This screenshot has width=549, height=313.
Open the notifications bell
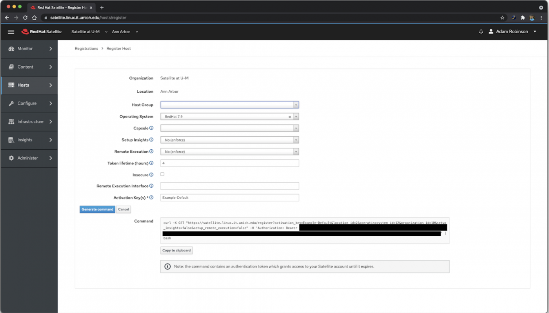[481, 32]
